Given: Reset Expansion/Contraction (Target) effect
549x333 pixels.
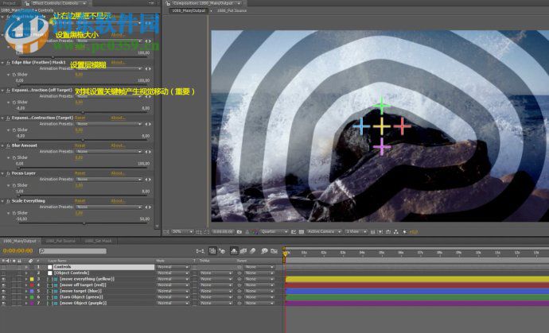Looking at the screenshot, I should tap(80, 118).
